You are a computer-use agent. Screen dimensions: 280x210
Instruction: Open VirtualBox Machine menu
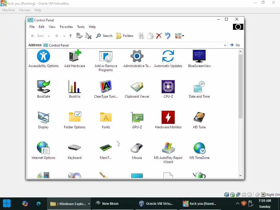pos(8,10)
